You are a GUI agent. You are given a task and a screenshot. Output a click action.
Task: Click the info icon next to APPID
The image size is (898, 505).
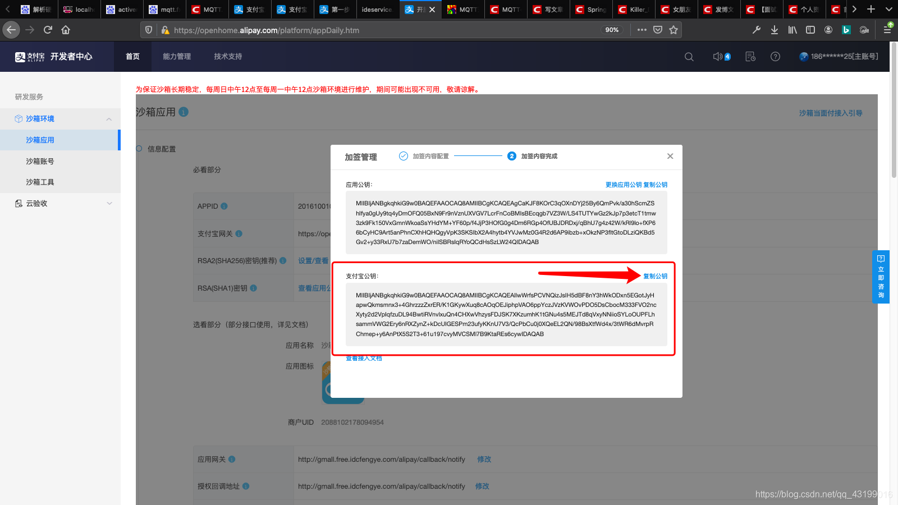tap(224, 206)
